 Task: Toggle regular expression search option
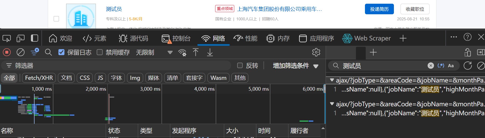[441, 66]
